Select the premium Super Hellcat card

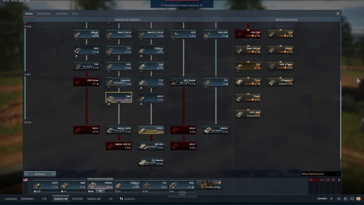point(248,50)
